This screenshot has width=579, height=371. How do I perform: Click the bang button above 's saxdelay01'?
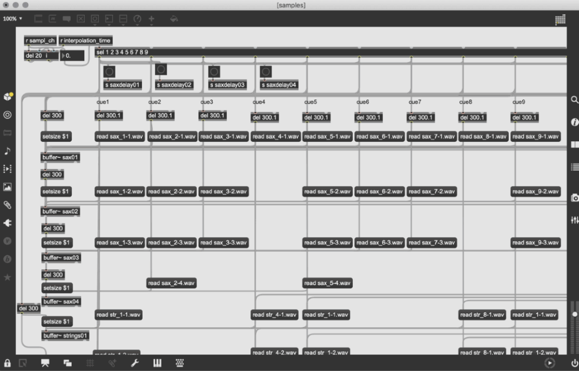(109, 72)
